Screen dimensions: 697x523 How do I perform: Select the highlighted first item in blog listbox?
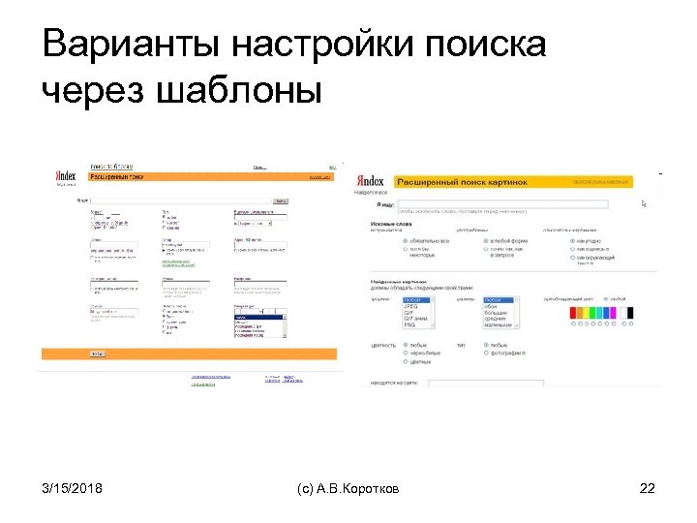(x=258, y=318)
